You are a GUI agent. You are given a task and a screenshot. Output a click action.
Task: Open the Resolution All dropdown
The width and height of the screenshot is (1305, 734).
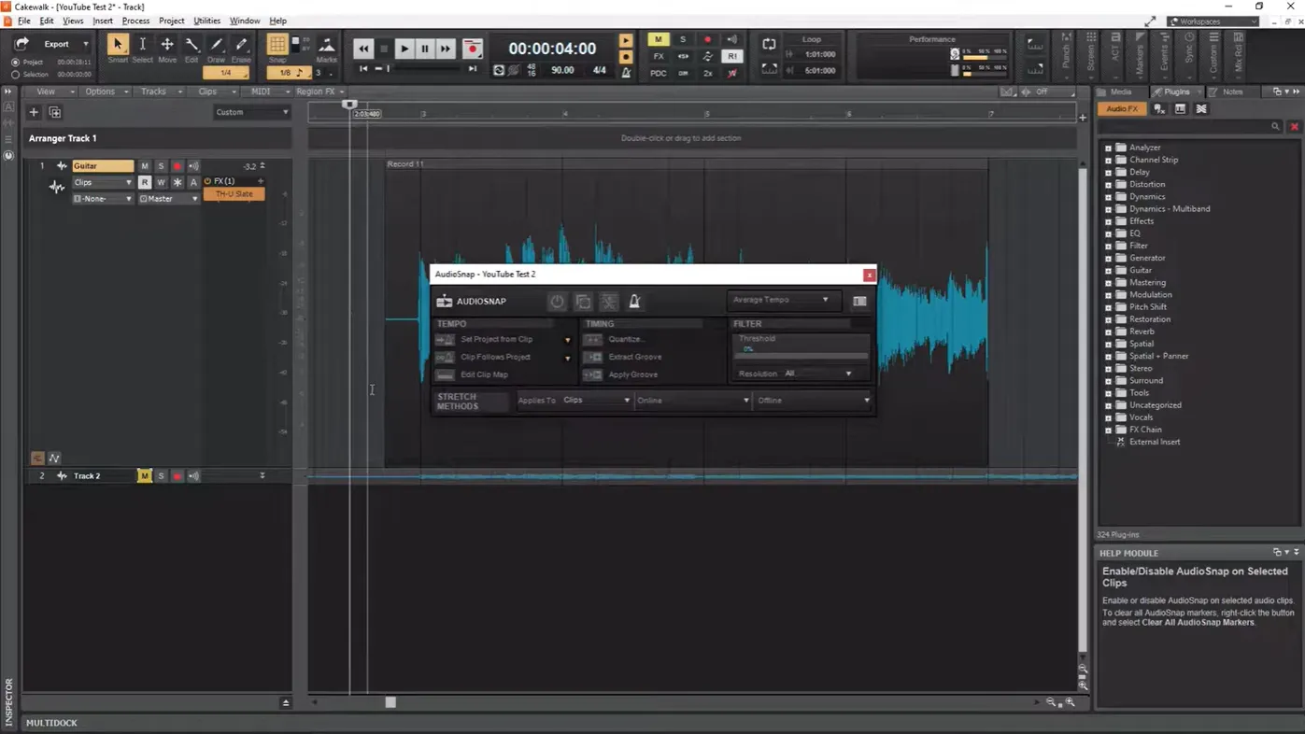click(818, 374)
